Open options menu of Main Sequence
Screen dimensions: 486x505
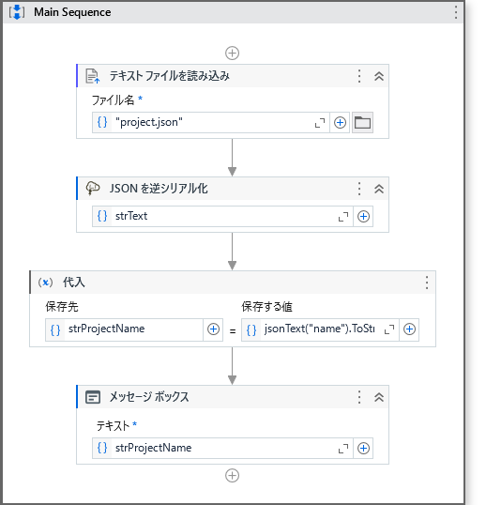(456, 12)
